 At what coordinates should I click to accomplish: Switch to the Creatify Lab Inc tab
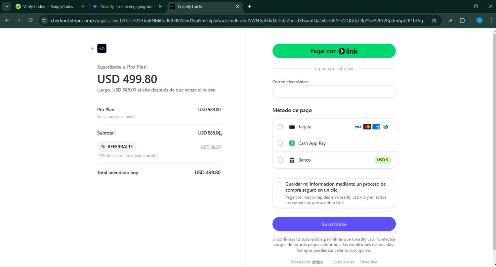204,6
